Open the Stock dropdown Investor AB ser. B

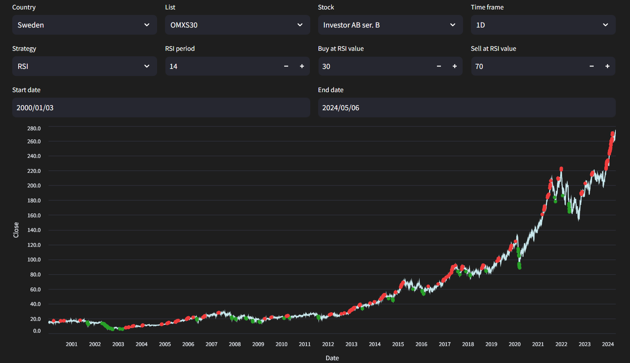(x=390, y=25)
